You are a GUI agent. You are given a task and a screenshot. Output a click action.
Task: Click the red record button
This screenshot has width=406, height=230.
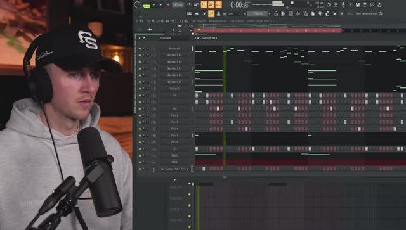[168, 4]
